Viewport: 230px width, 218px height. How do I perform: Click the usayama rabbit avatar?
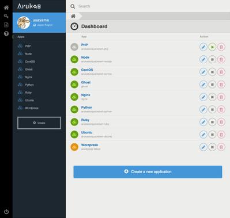point(24,22)
